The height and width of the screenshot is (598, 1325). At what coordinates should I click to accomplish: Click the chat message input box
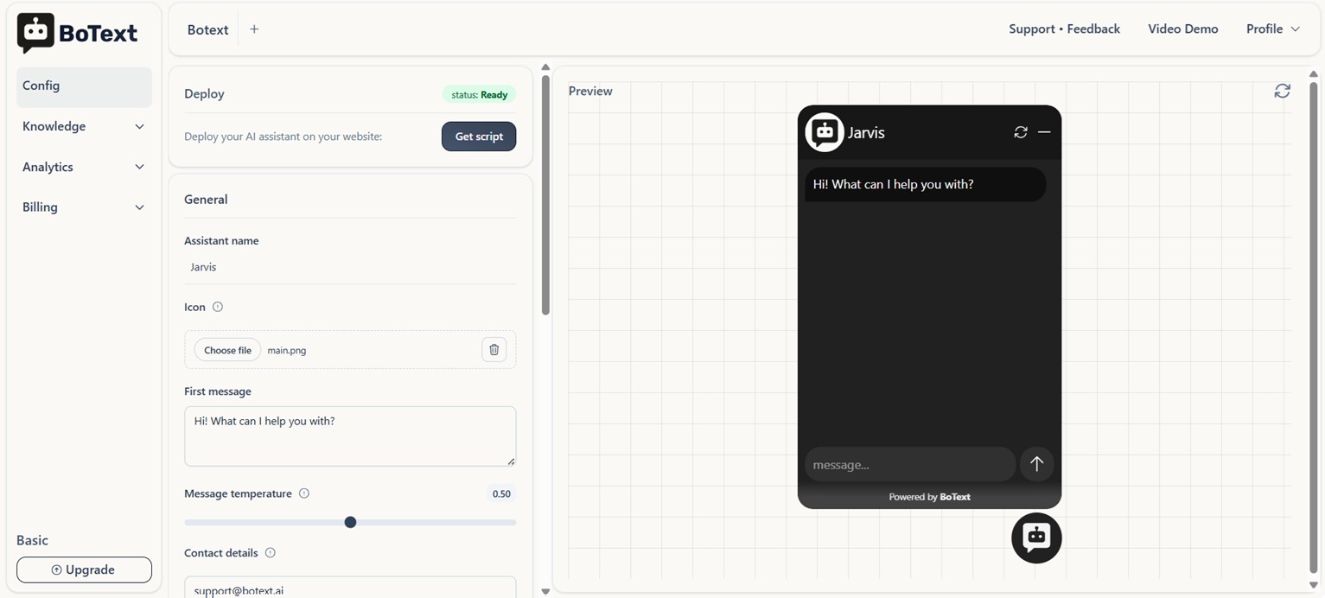(910, 464)
